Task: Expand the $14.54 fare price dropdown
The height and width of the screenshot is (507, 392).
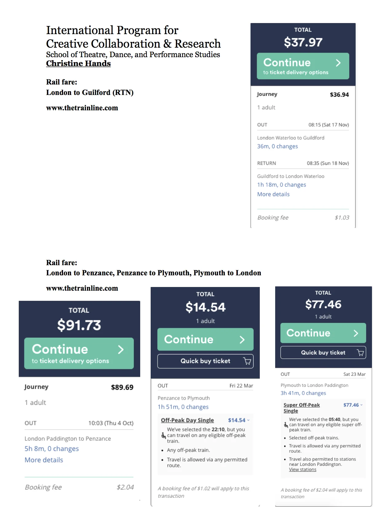Action: [x=248, y=420]
